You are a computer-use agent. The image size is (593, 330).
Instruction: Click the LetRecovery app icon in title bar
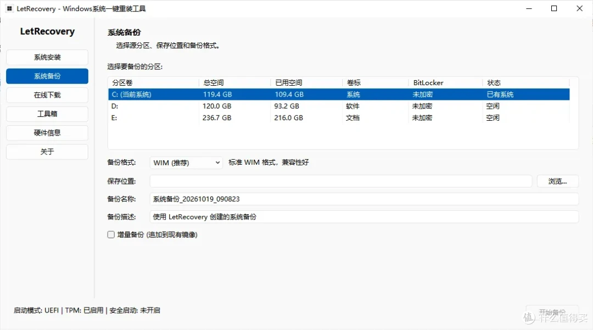tap(9, 8)
